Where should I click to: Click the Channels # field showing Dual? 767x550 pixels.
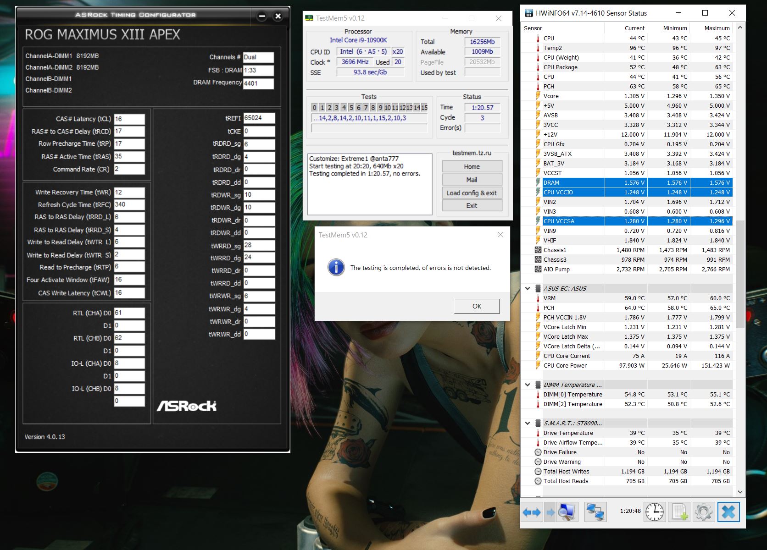click(x=258, y=57)
